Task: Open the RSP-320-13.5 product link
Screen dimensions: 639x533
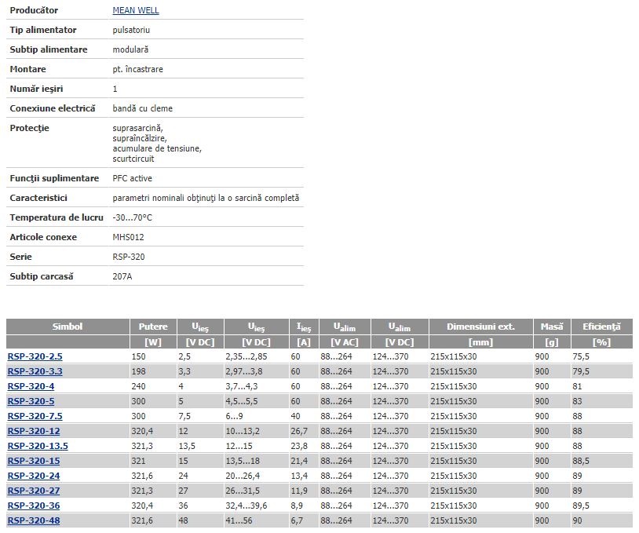Action: coord(37,446)
